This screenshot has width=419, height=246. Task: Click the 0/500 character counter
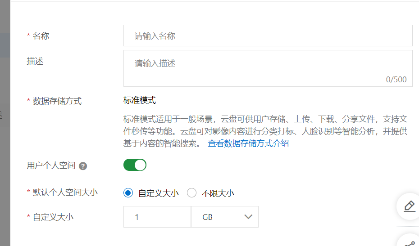pos(396,80)
